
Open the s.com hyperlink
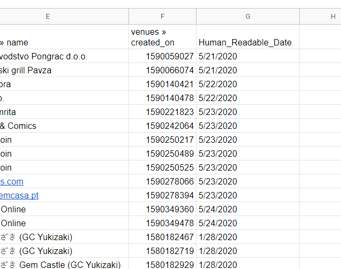(12, 181)
